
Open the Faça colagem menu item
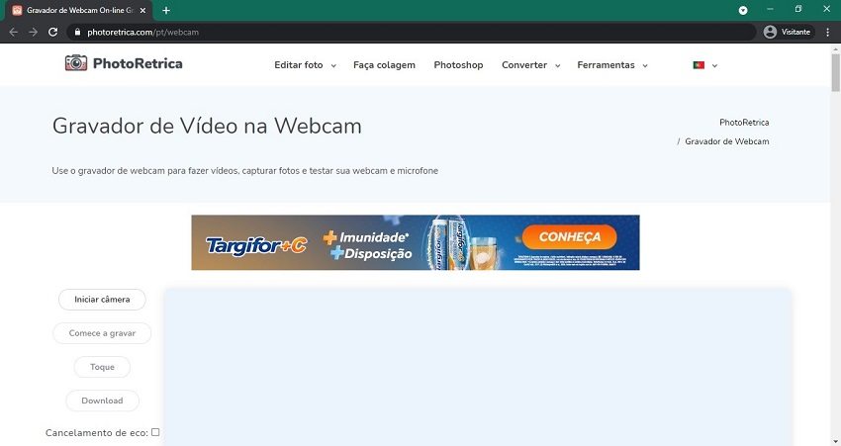pos(384,65)
